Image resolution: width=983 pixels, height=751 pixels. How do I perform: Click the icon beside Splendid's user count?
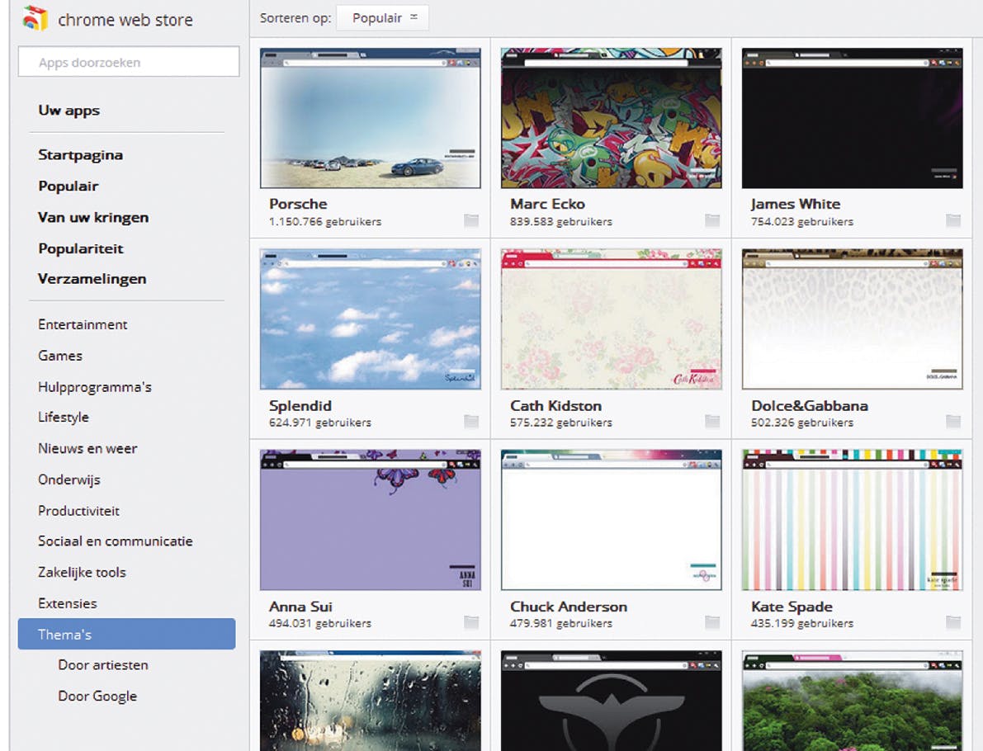[471, 421]
